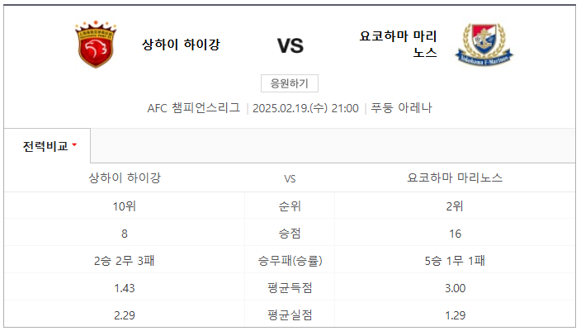
Task: Select the 승무패(승률) row label
Action: point(290,261)
